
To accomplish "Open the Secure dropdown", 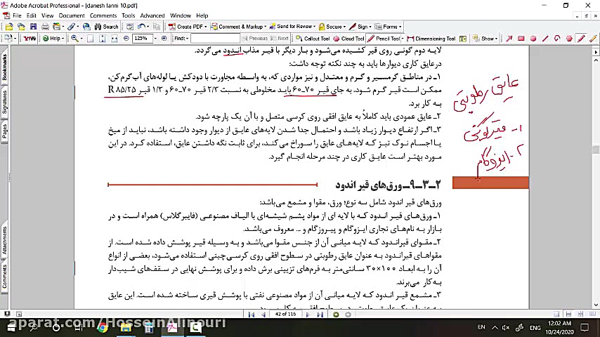I will [x=332, y=27].
